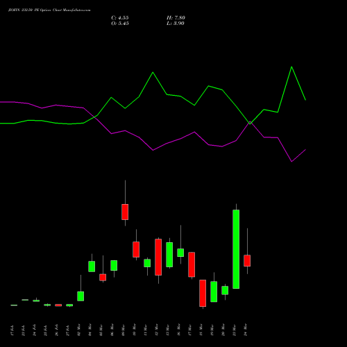Click the green candle above 02 Mar
Viewport: 347px width, 347px height.
click(81, 296)
